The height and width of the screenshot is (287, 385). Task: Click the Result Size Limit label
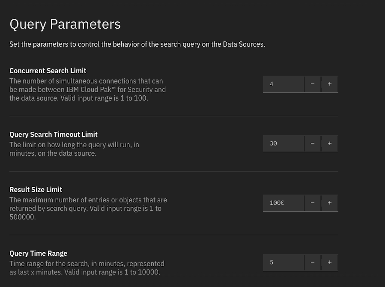click(36, 190)
